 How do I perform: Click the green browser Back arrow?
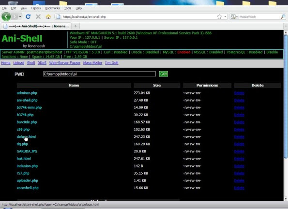coord(6,17)
